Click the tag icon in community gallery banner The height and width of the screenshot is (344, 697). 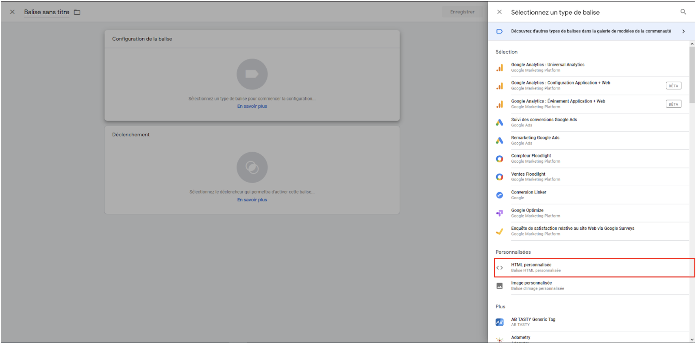499,31
